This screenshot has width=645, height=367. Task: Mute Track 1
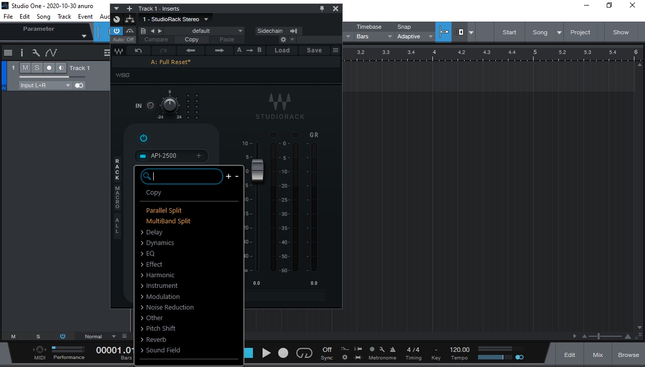(x=25, y=68)
